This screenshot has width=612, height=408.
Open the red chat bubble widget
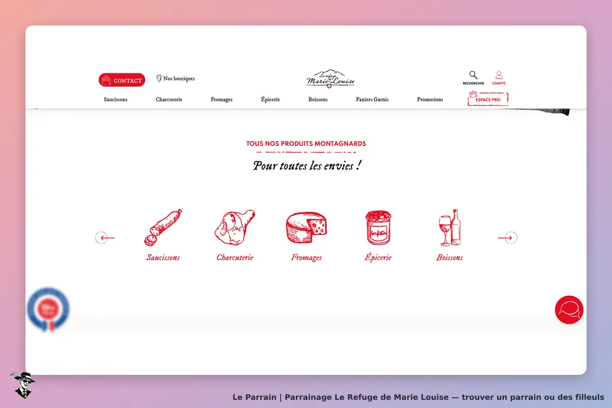[x=569, y=310]
